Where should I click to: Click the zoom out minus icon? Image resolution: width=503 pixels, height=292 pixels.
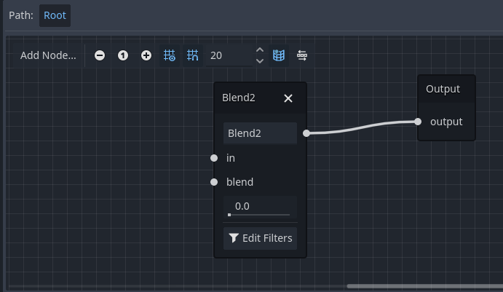pos(100,55)
